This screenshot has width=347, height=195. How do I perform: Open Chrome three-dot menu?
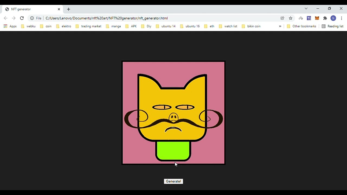(x=342, y=18)
